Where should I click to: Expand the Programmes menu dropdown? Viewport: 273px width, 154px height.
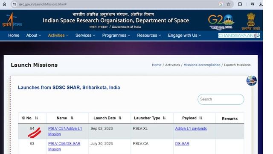pyautogui.click(x=116, y=36)
